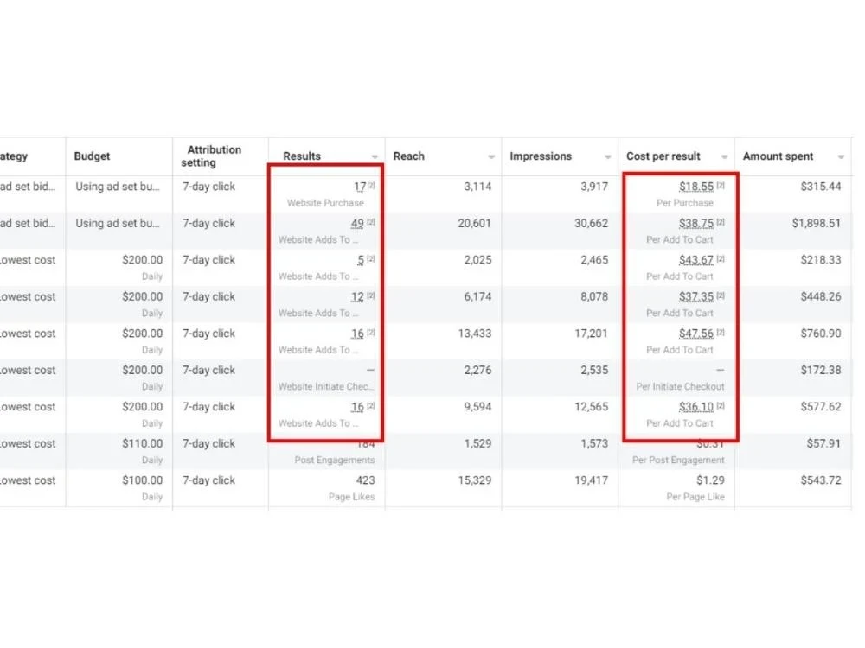
Task: Open the 49 results link
Action: 357,223
